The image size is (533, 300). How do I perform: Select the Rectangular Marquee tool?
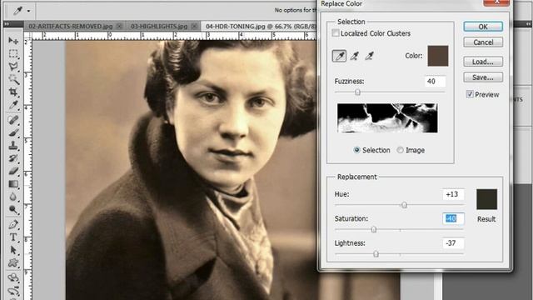pyautogui.click(x=13, y=53)
